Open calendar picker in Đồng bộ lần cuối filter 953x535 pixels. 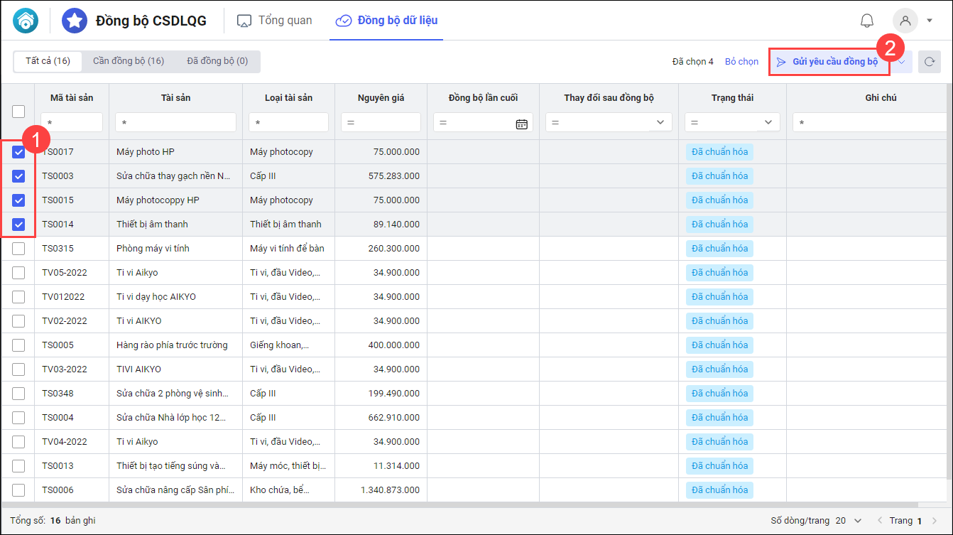point(521,123)
